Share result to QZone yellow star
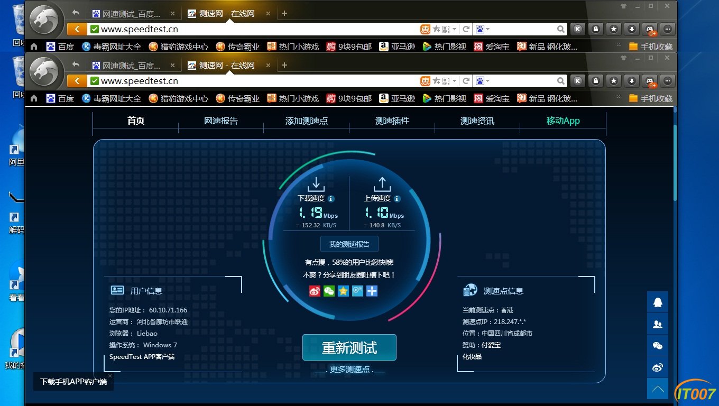719x406 pixels. click(343, 291)
